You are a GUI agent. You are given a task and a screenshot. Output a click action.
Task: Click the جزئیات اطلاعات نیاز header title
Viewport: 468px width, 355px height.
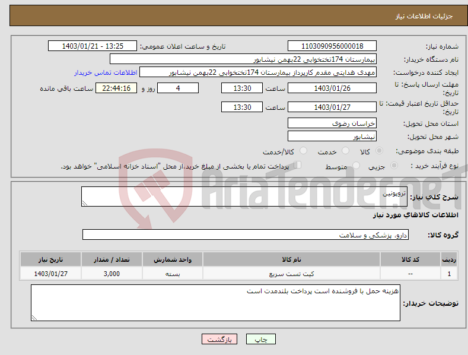(424, 16)
